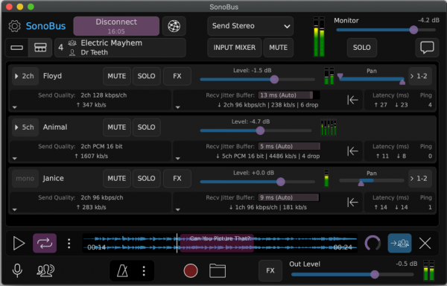This screenshot has width=447, height=286.
Task: Expand Animal's 5ch channel view
Action: [x=25, y=127]
